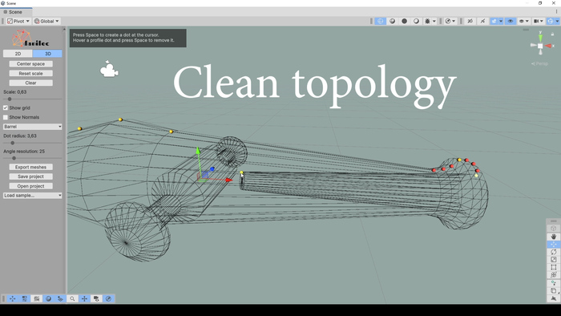Select the Hand view tool

coord(554,237)
